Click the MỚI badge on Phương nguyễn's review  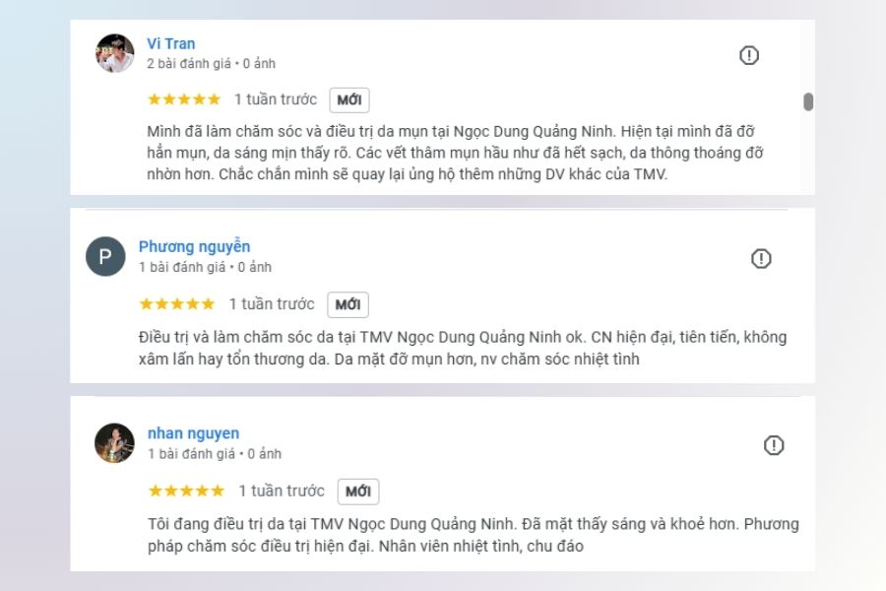click(x=348, y=303)
